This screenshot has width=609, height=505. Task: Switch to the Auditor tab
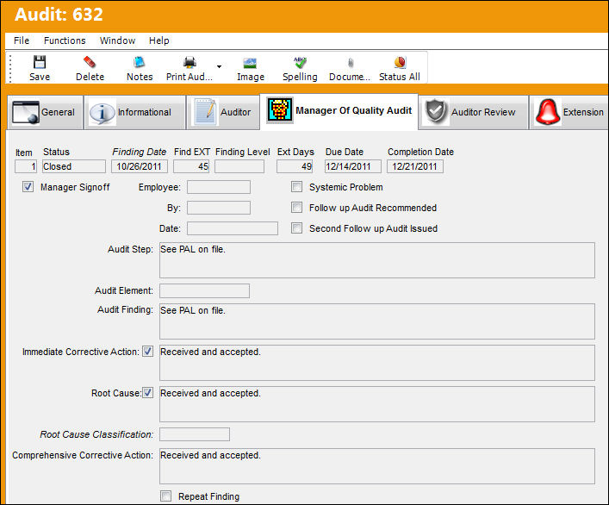tap(223, 112)
